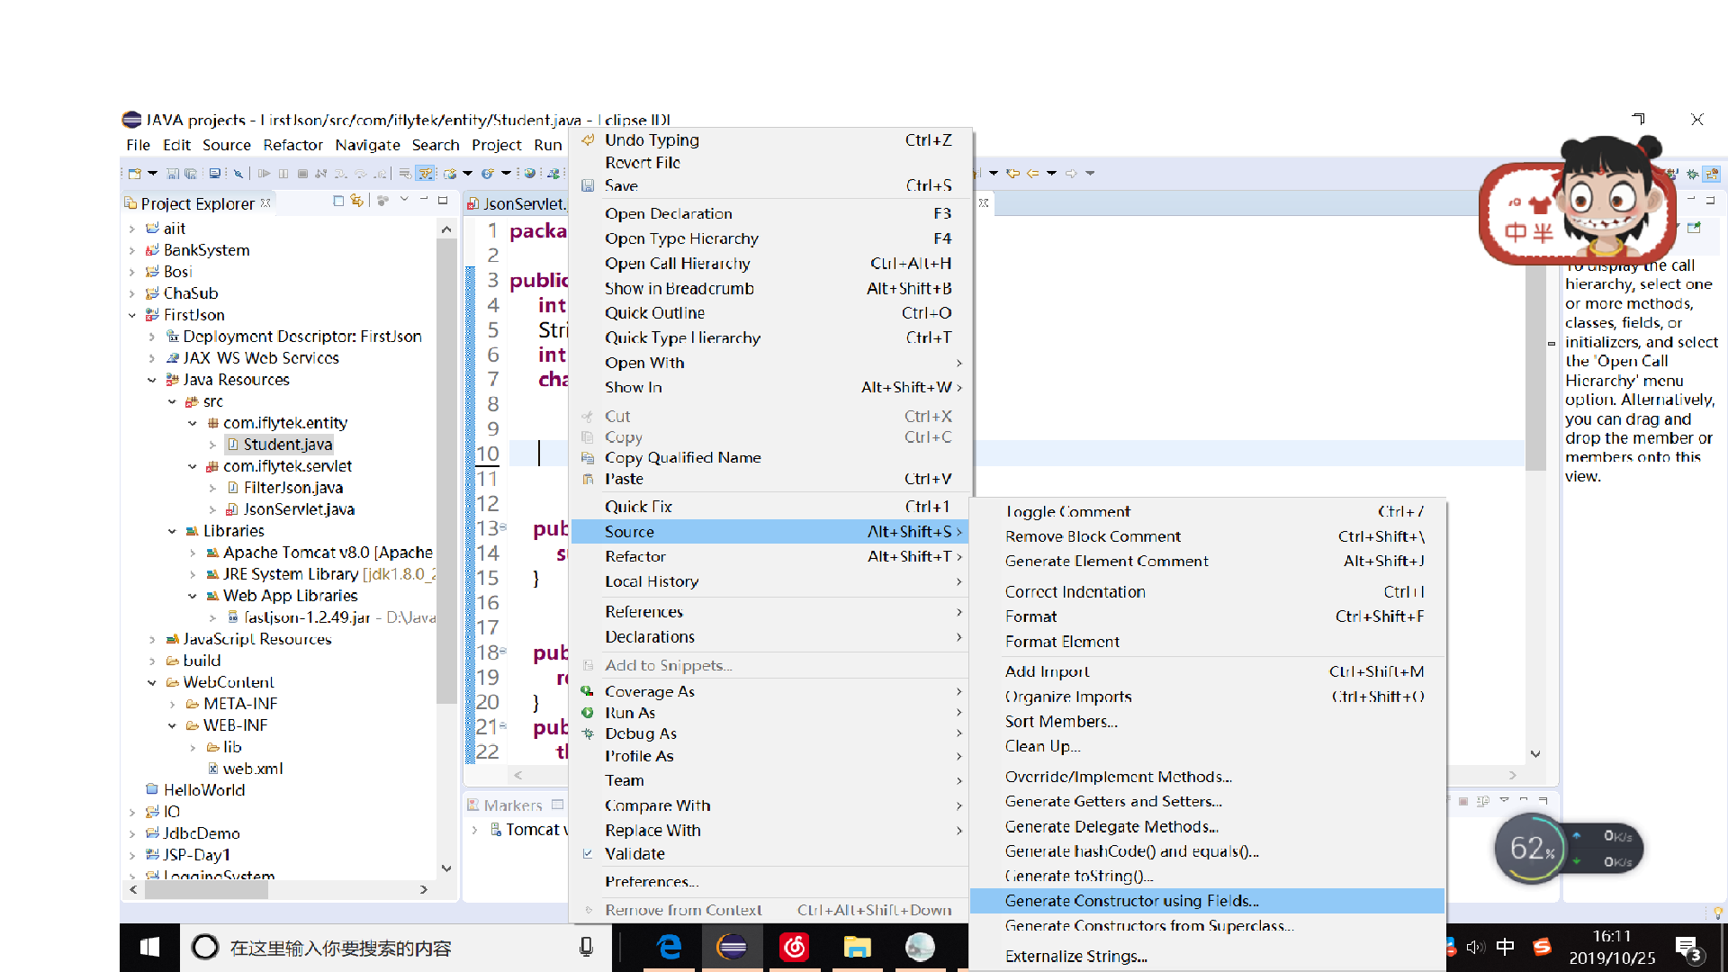This screenshot has width=1728, height=972.
Task: Click the microphone icon in search box
Action: (x=586, y=947)
